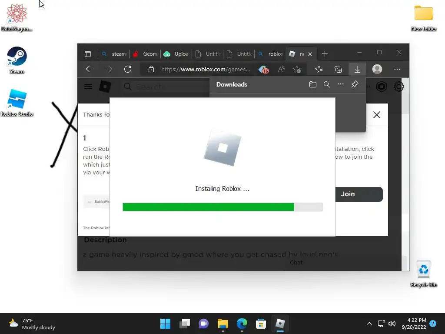The width and height of the screenshot is (445, 334).
Task: Go back to the previous page
Action: point(90,69)
